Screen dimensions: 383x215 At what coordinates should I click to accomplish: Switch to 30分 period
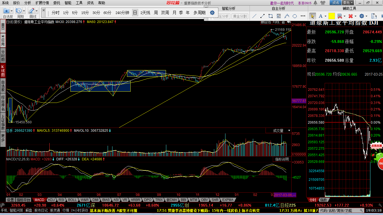pos(96,13)
